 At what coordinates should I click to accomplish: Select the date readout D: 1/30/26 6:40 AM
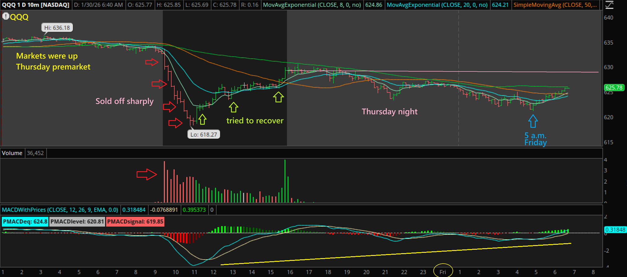99,5
